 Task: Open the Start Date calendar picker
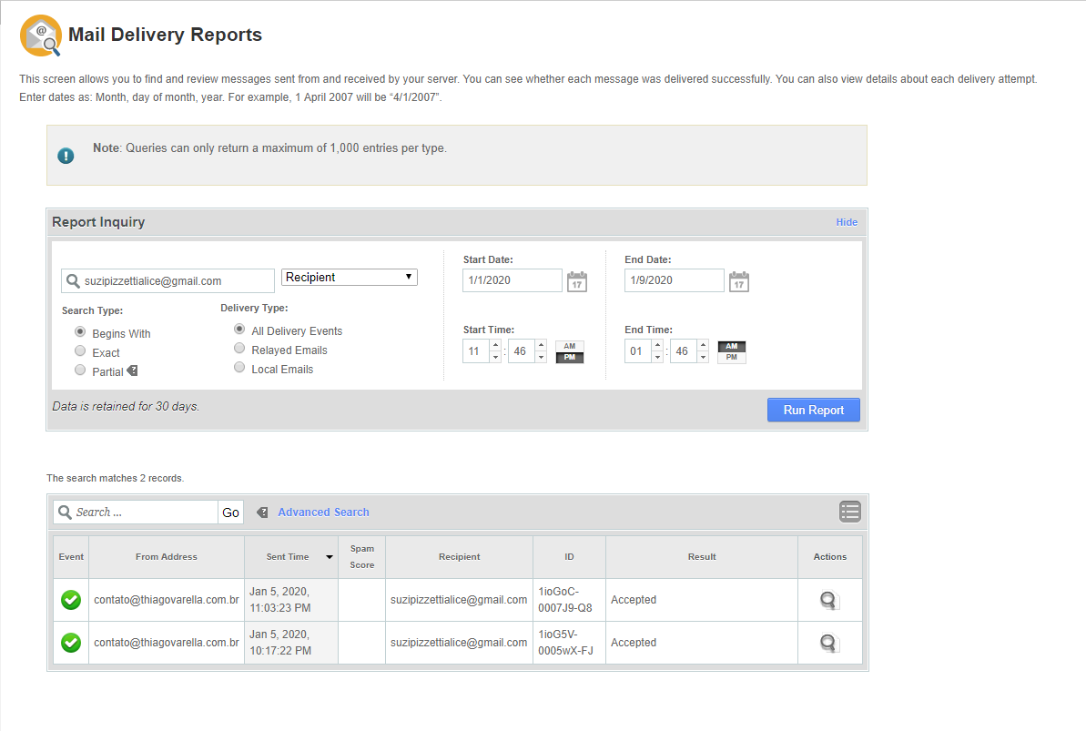coord(576,281)
